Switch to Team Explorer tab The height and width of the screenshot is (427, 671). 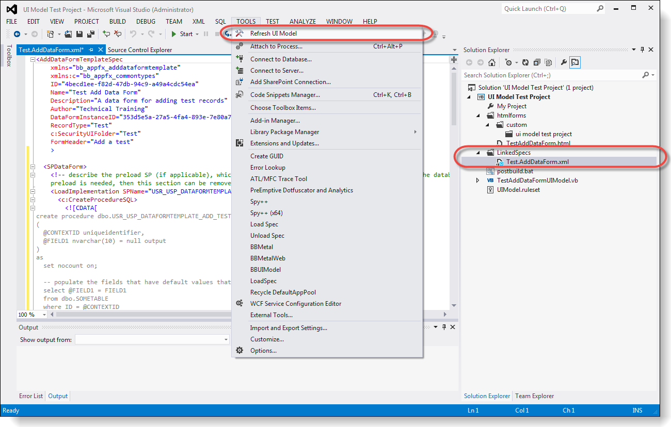click(x=535, y=396)
